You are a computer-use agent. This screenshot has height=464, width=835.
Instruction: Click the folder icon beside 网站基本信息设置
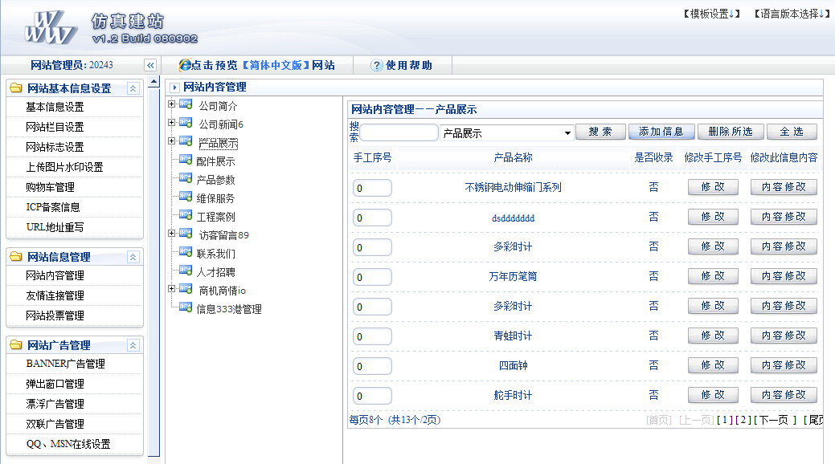(x=15, y=88)
